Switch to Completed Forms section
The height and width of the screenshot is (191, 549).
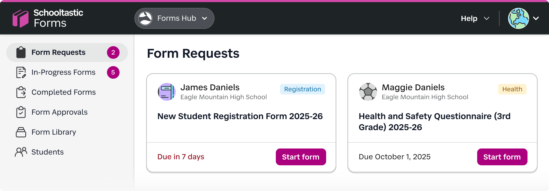point(63,92)
